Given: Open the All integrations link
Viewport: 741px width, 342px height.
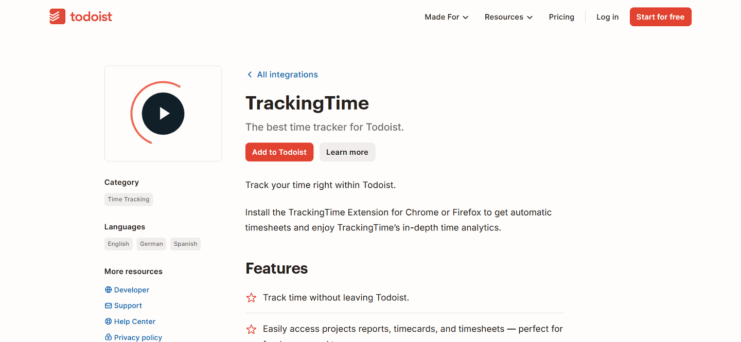Looking at the screenshot, I should (288, 74).
